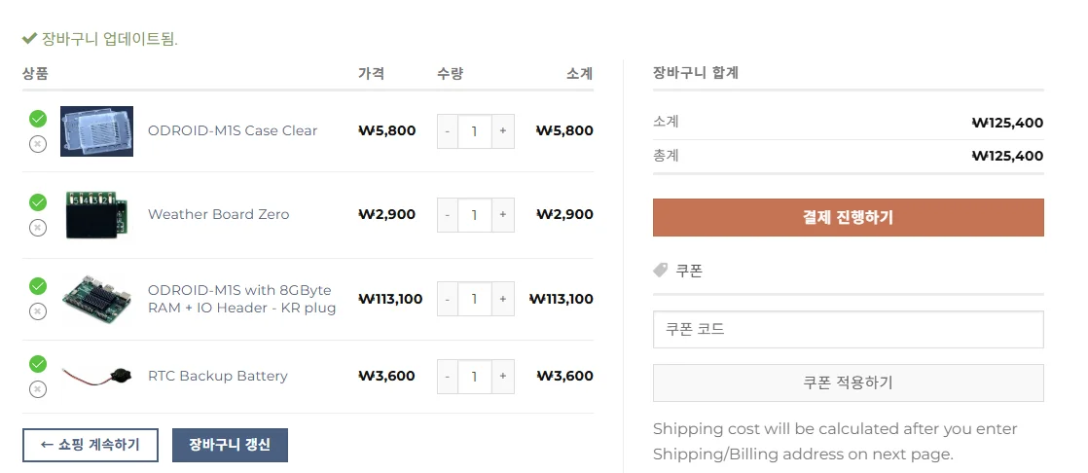This screenshot has height=473, width=1088.
Task: Click green check icon beside ODROID-M1S Case Clear
Action: (38, 119)
